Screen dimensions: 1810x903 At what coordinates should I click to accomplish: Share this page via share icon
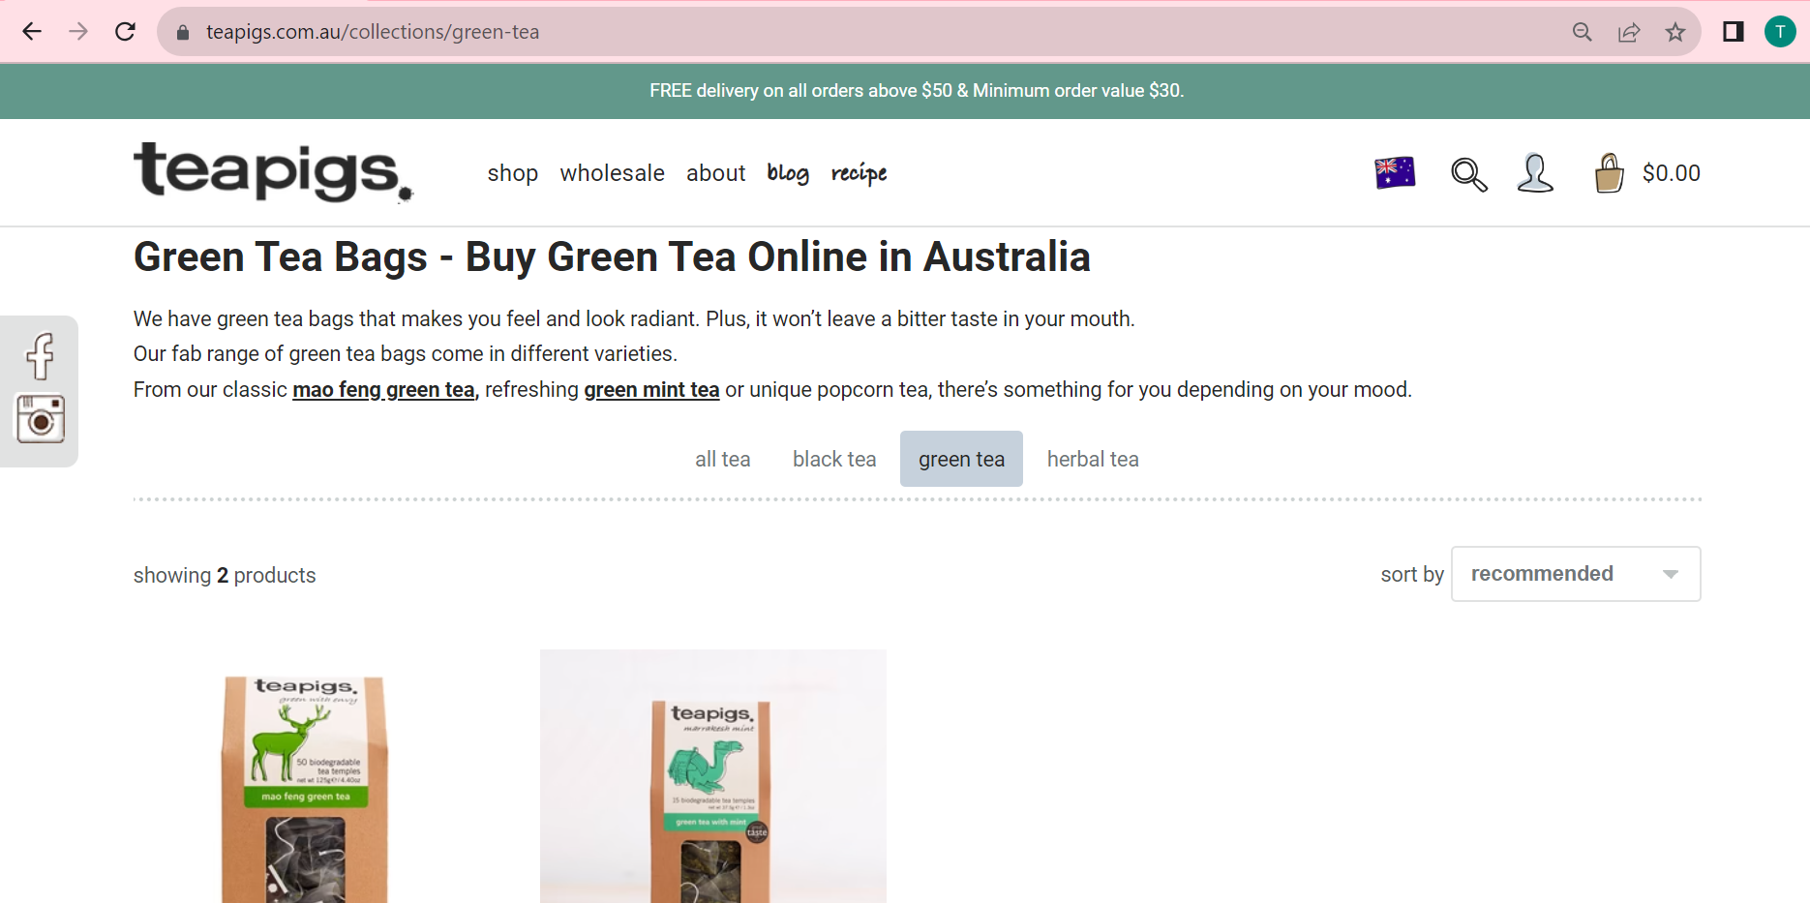1629,32
